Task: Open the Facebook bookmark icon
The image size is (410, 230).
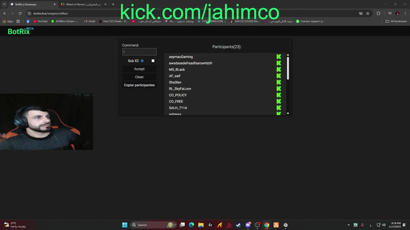Action: click(x=28, y=21)
